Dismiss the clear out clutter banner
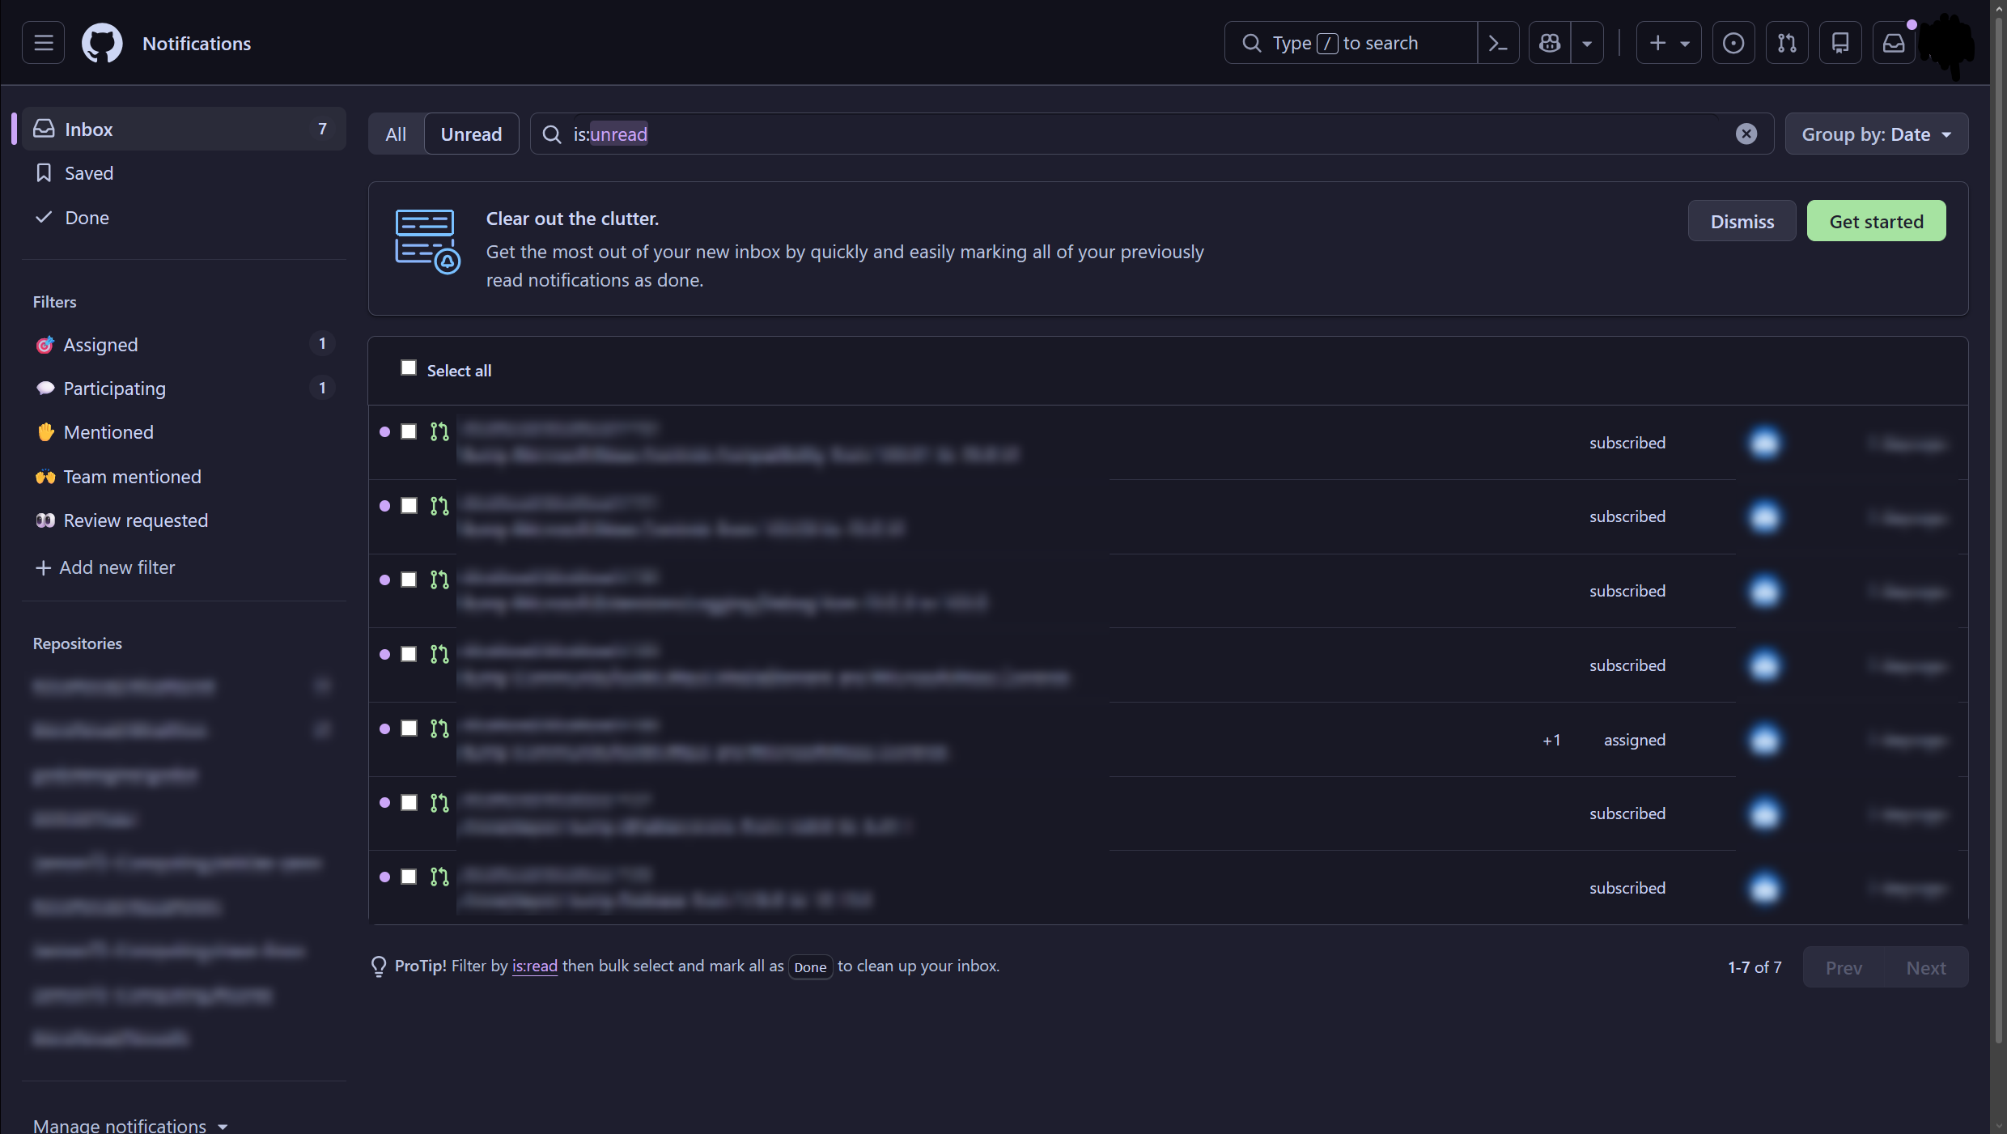The image size is (2007, 1134). [x=1742, y=221]
